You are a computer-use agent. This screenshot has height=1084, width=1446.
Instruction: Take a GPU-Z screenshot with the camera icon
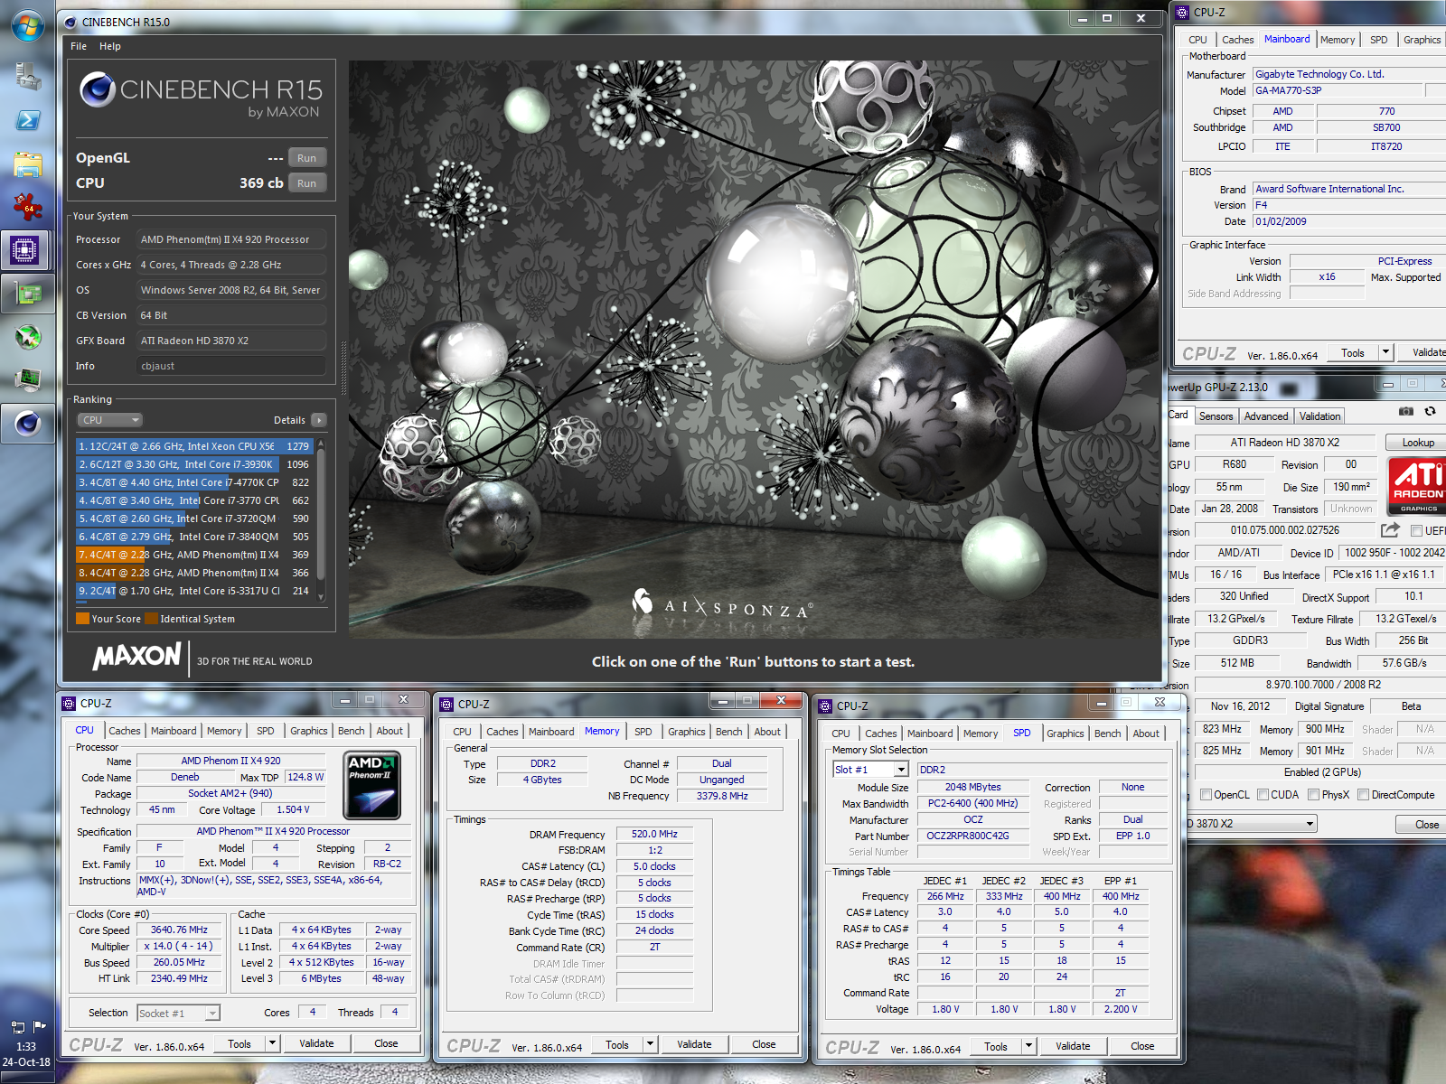tap(1405, 411)
